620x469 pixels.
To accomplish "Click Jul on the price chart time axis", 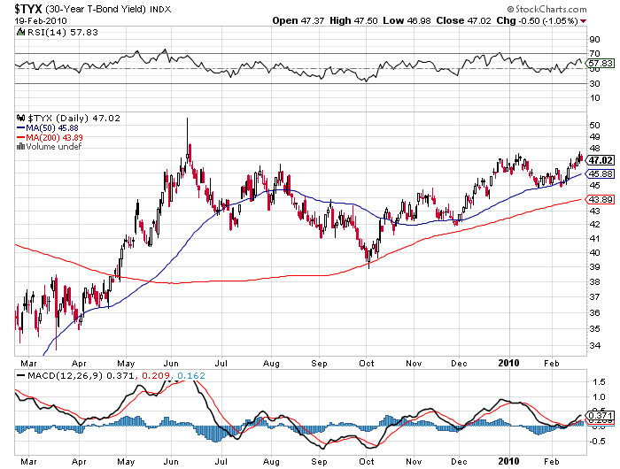I will [221, 363].
